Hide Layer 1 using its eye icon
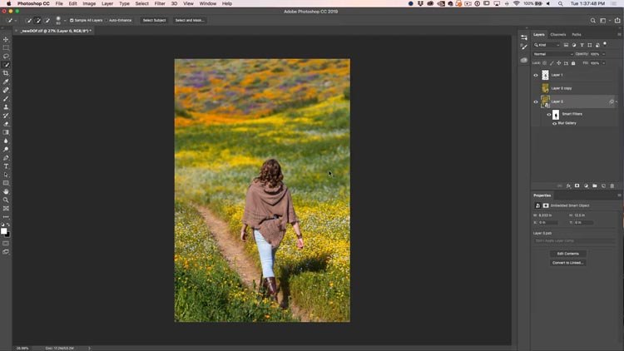 pos(536,75)
